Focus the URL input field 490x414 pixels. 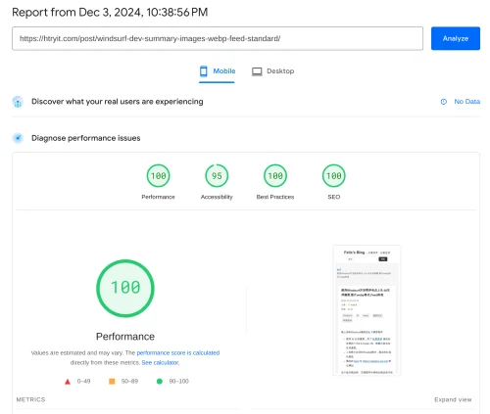click(218, 38)
